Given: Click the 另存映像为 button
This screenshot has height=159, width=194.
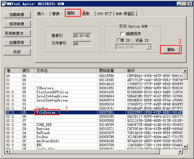Looking at the screenshot, I should click(17, 33).
